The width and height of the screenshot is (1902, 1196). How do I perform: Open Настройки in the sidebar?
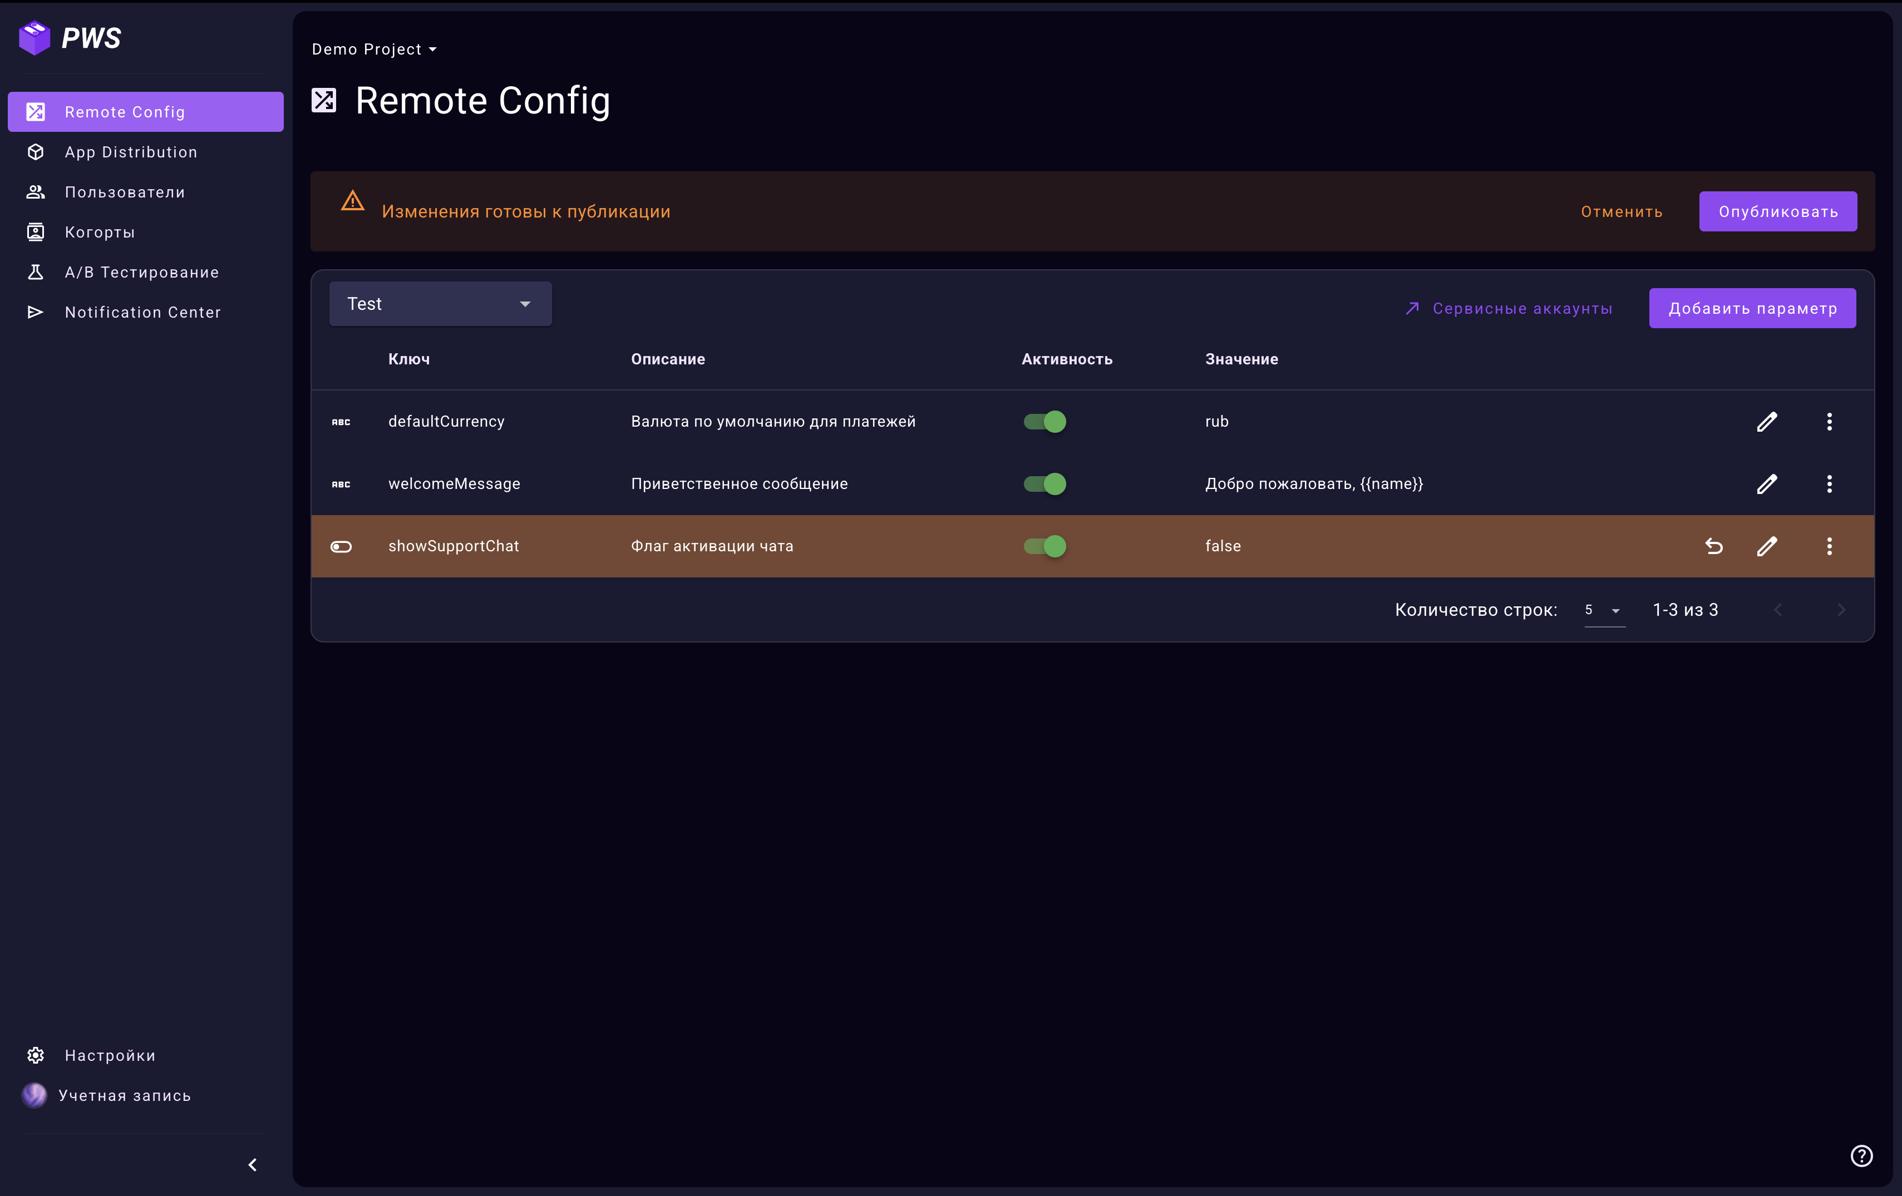[x=145, y=1055]
